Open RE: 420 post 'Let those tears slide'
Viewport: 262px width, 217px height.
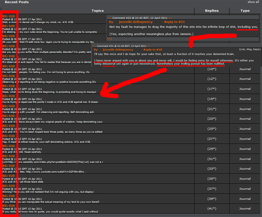pos(9,176)
